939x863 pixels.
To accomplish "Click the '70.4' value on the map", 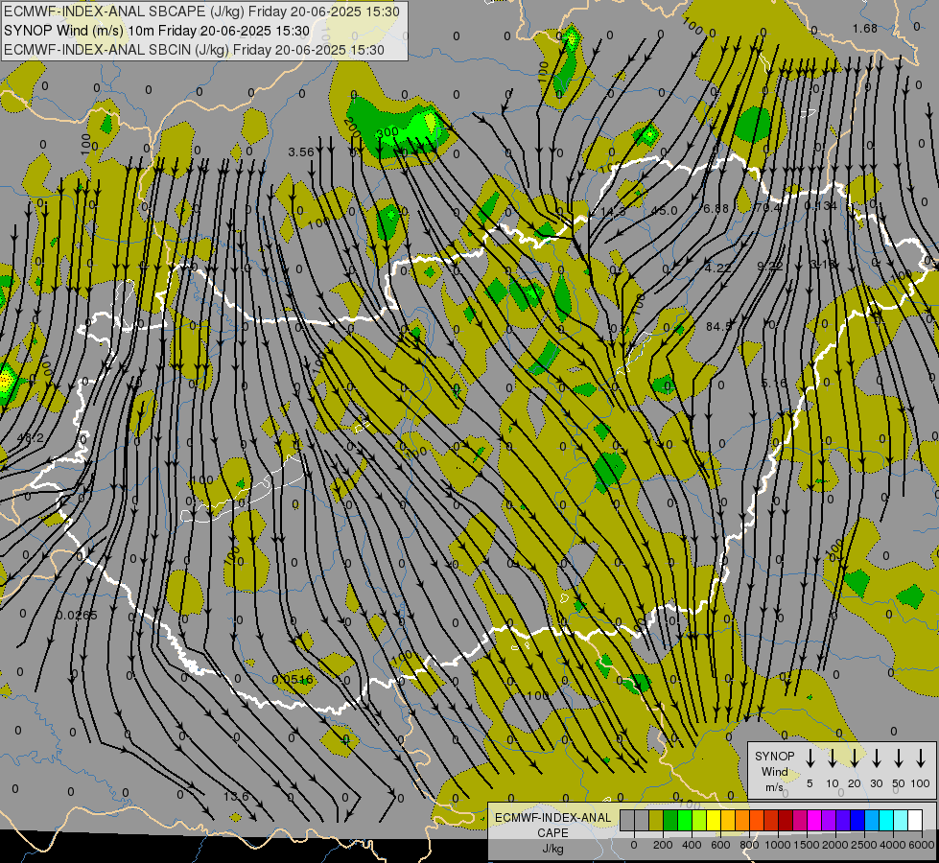I will [x=768, y=207].
